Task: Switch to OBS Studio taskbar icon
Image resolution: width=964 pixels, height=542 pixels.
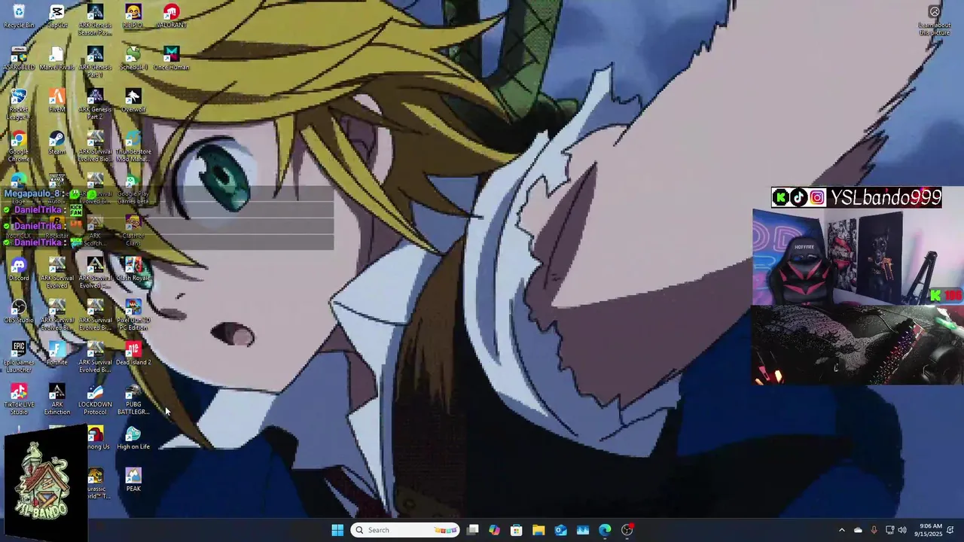Action: [627, 530]
